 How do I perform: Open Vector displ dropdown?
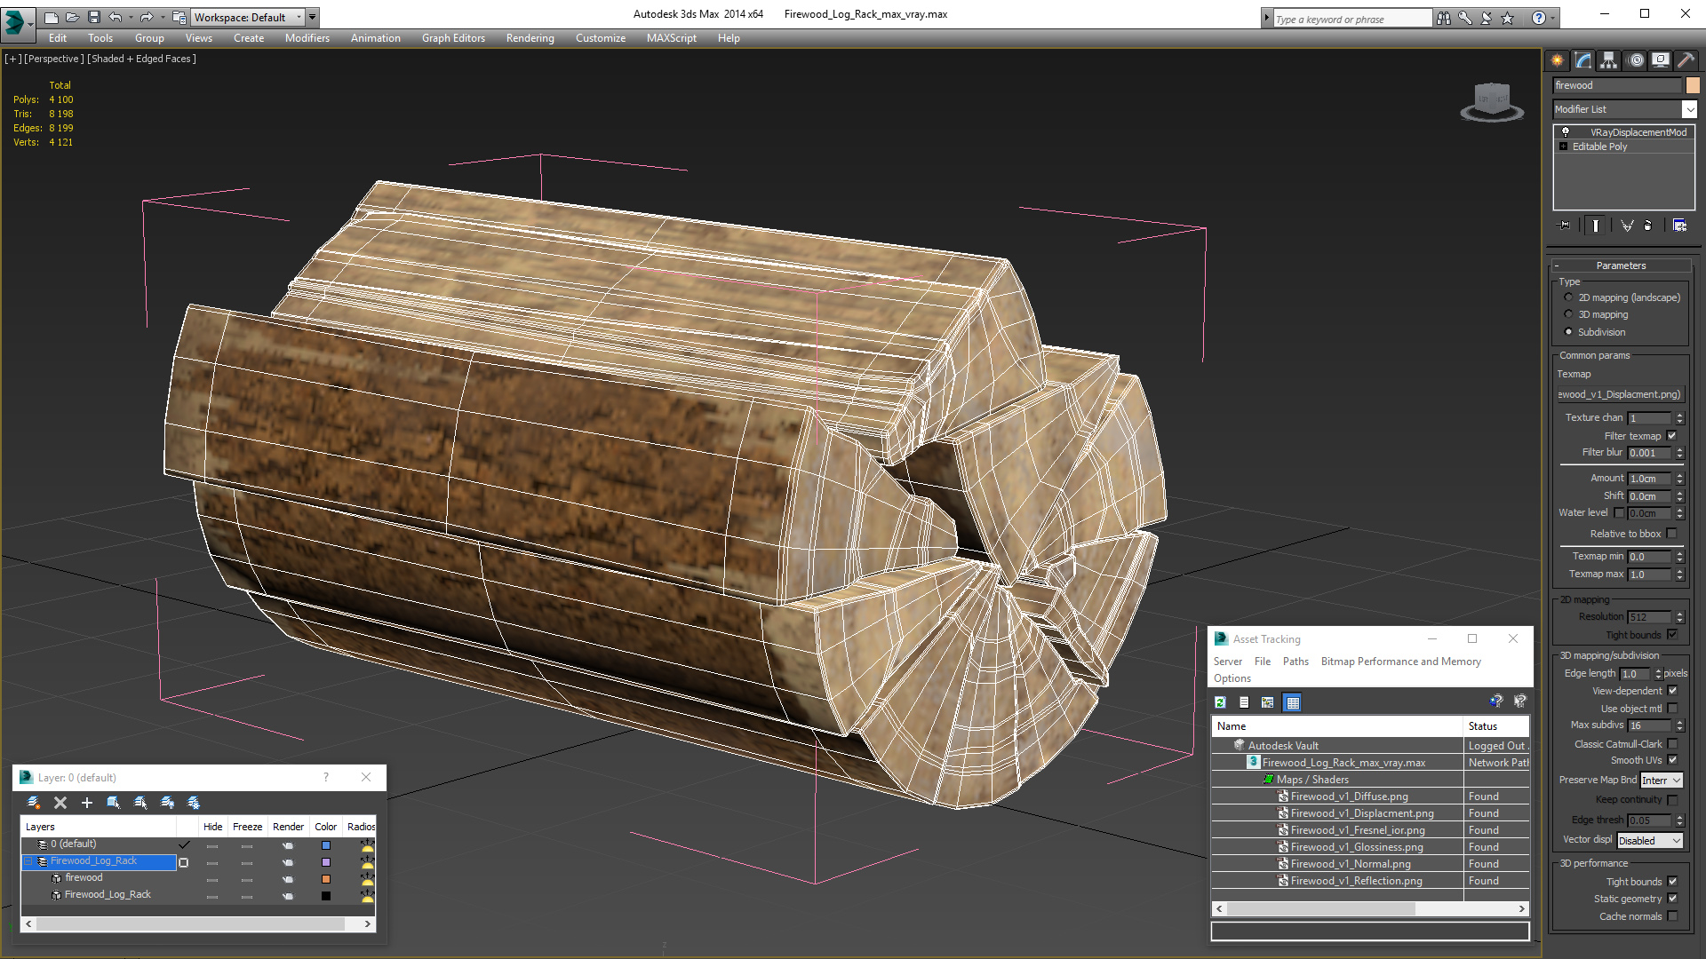pos(1650,841)
